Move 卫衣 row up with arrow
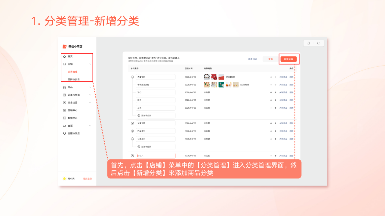Screen dimensions: 385x216 click(275, 108)
